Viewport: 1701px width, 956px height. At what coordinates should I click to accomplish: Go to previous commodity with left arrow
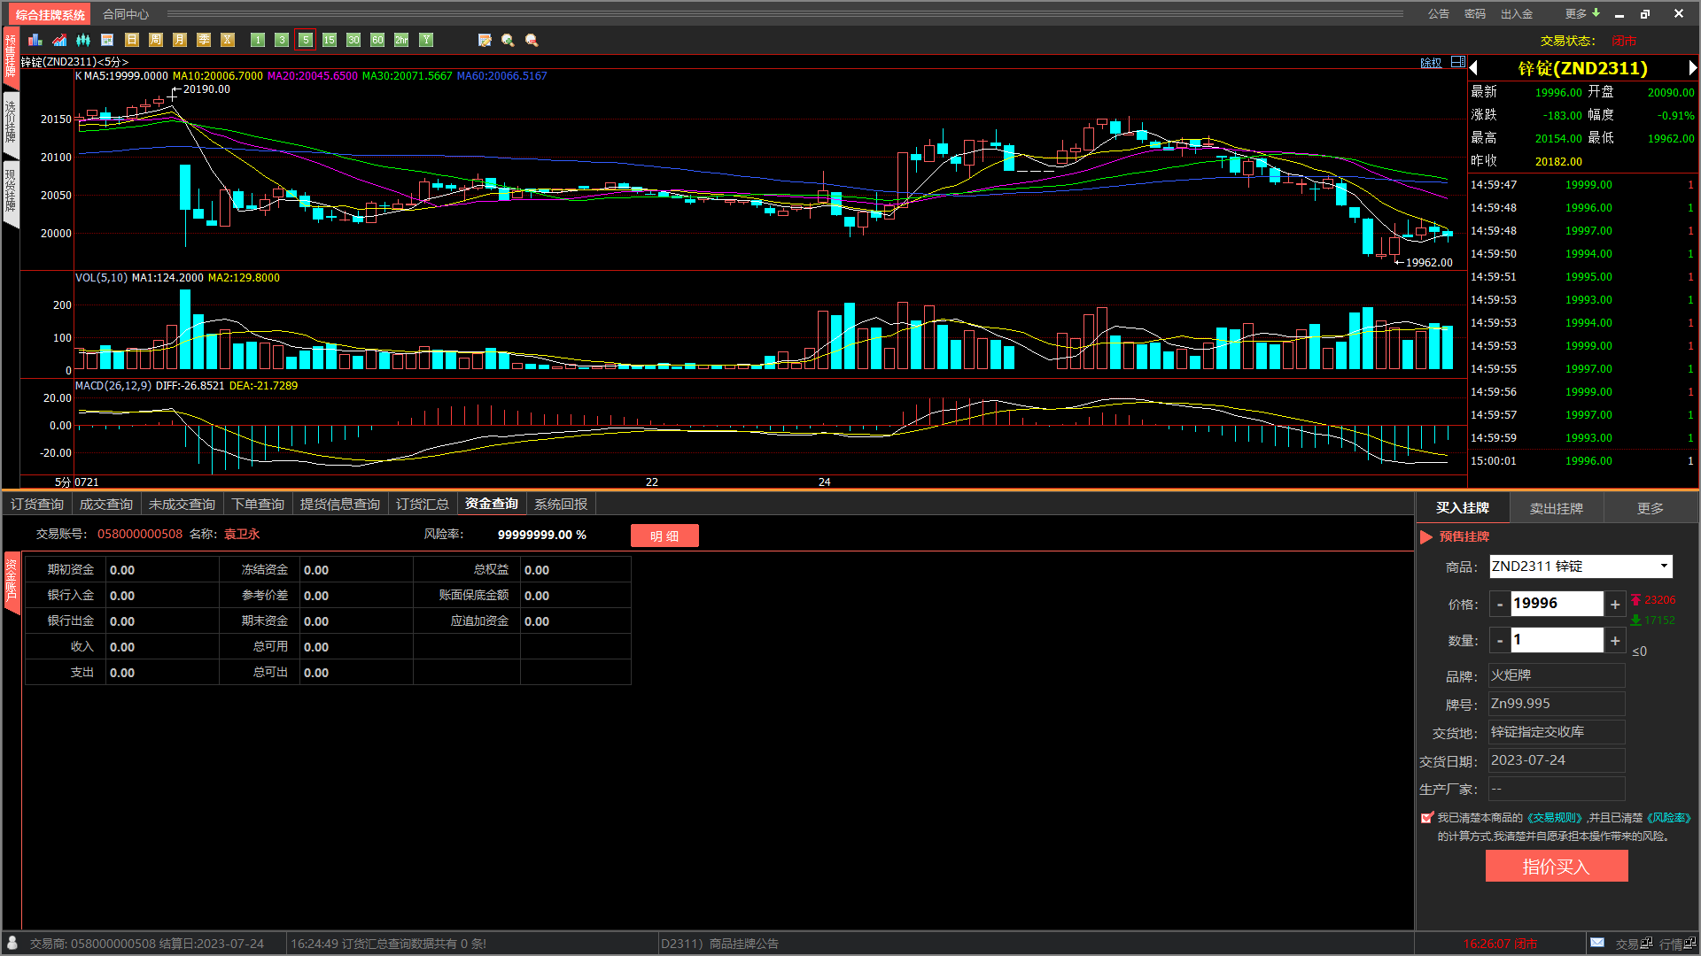tap(1473, 68)
